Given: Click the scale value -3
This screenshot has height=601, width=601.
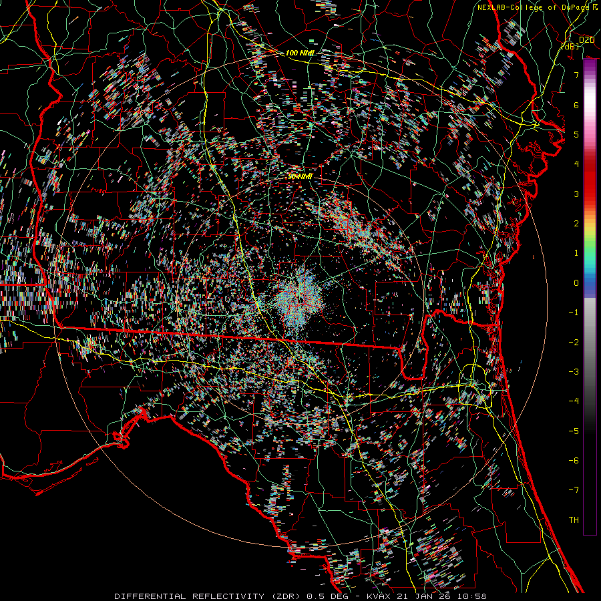Looking at the screenshot, I should [x=574, y=371].
